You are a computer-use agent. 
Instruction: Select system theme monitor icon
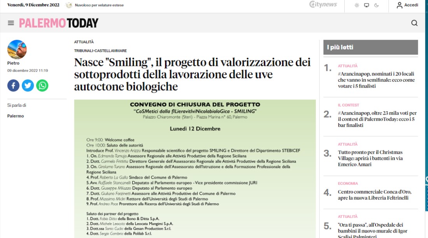pyautogui.click(x=367, y=5)
